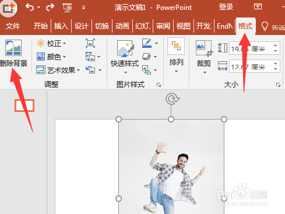This screenshot has height=214, width=285.
Task: Click the left-middle resize handle of picture
Action: coord(118,198)
